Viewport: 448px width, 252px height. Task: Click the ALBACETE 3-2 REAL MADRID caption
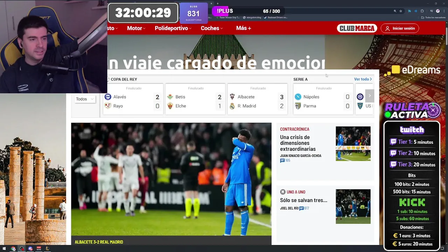click(x=99, y=242)
